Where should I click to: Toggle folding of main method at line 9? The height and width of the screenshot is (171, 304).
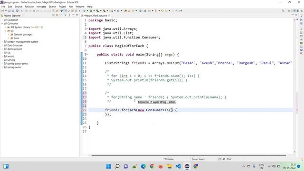[87, 55]
